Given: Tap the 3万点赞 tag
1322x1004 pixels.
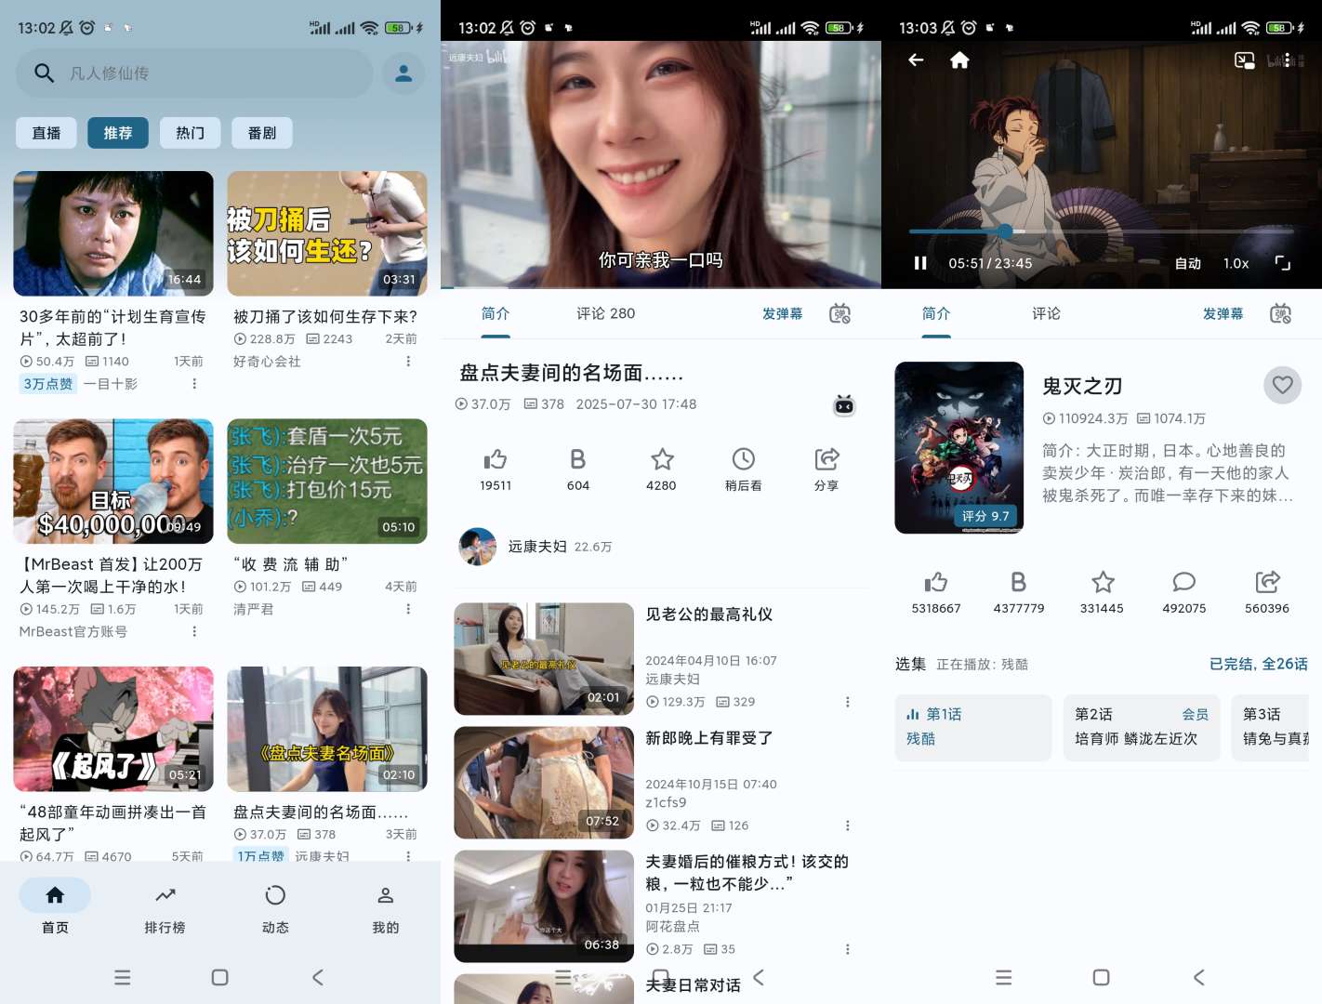Looking at the screenshot, I should tap(48, 384).
